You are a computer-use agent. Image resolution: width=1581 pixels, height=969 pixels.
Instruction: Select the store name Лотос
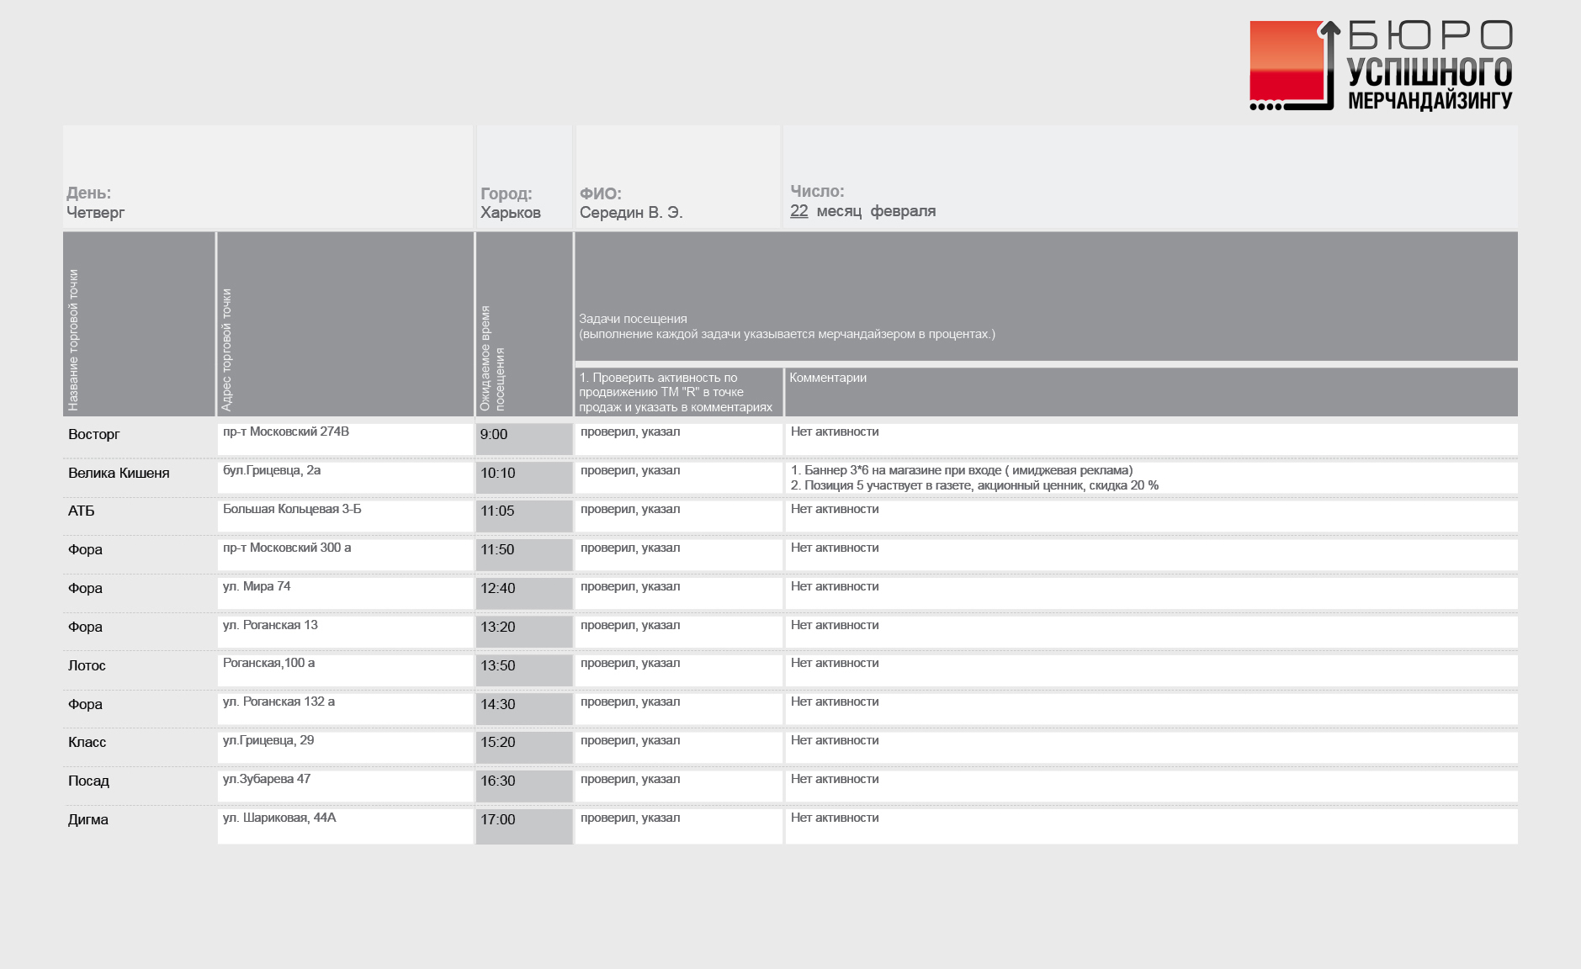87,665
